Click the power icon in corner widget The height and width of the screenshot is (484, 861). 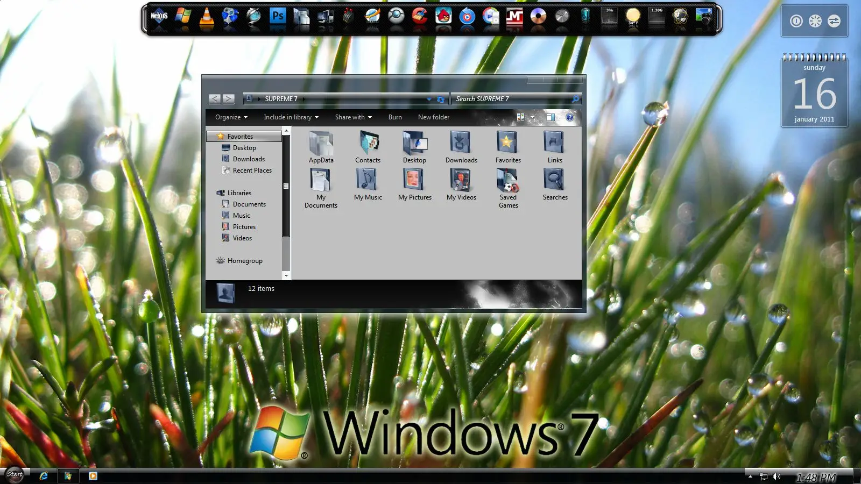(x=796, y=21)
